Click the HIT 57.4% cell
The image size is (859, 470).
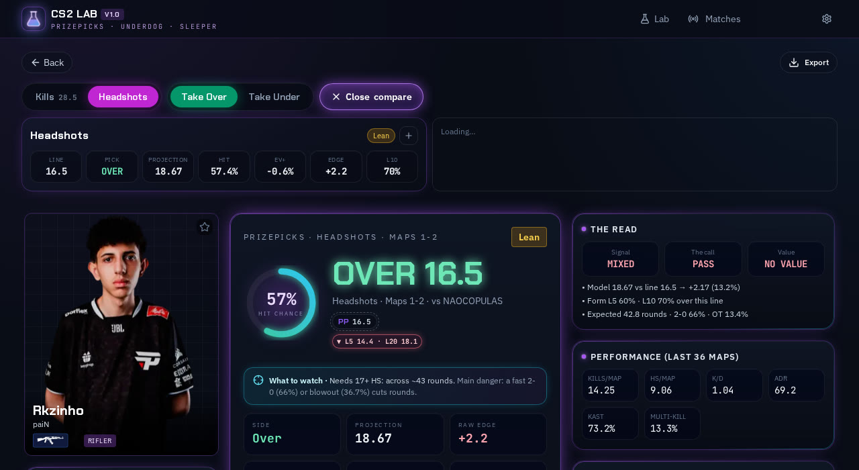(224, 167)
